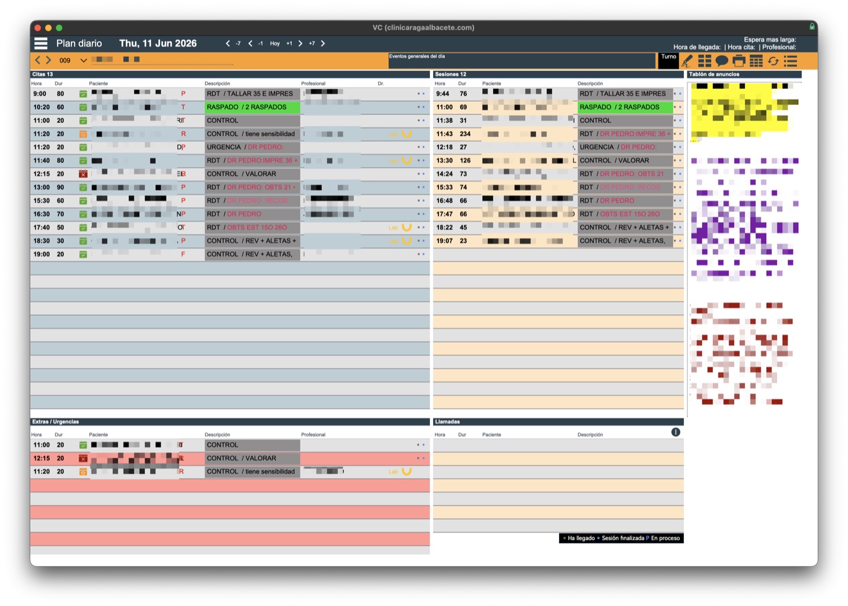Click the refresh sync icon
This screenshot has height=606, width=848.
tap(773, 61)
